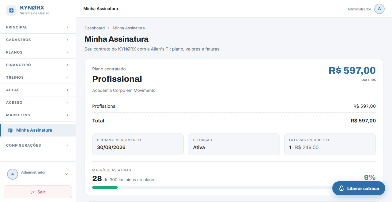Screen dimensions: 392x202
Task: Expand the PRINCIPAL menu chevron
Action: [x=67, y=27]
